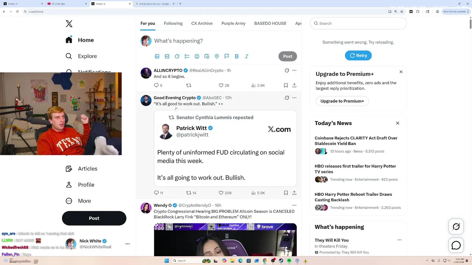Open more options for ALLINCRYPTO post

pyautogui.click(x=294, y=70)
